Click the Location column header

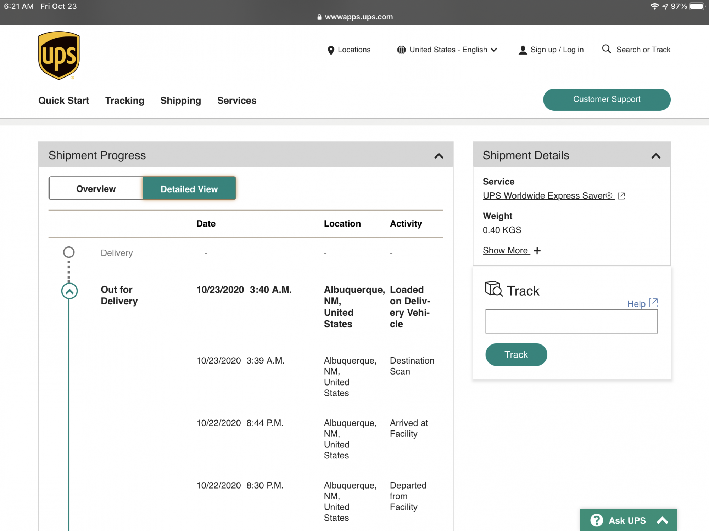tap(342, 224)
